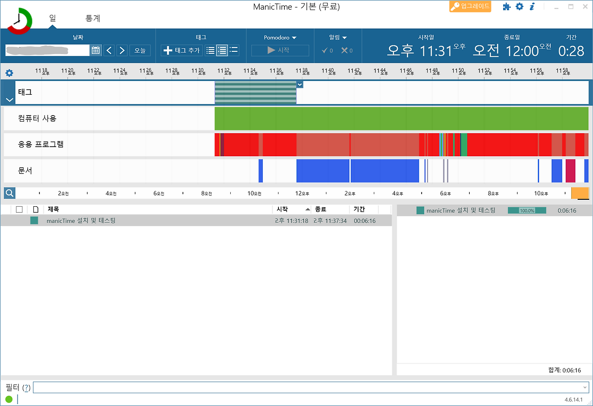Switch to the 통계 statistics tab

[x=93, y=18]
